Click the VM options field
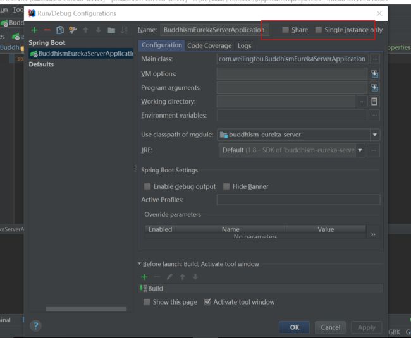 (x=292, y=74)
